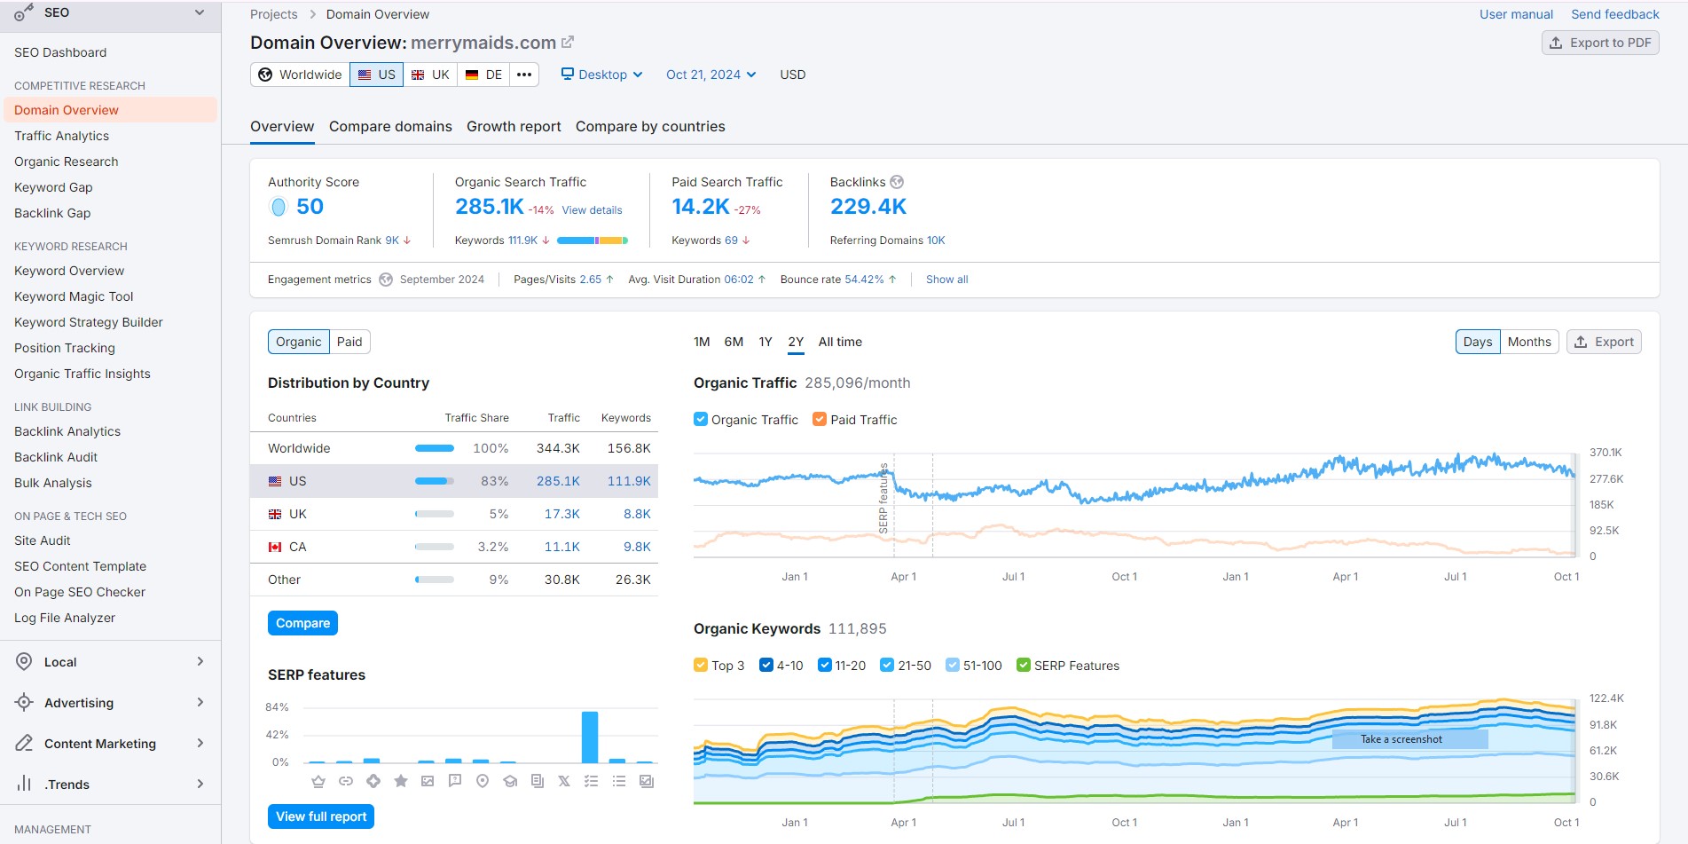Uncheck the Organic Traffic checkbox
1688x844 pixels.
(x=701, y=419)
